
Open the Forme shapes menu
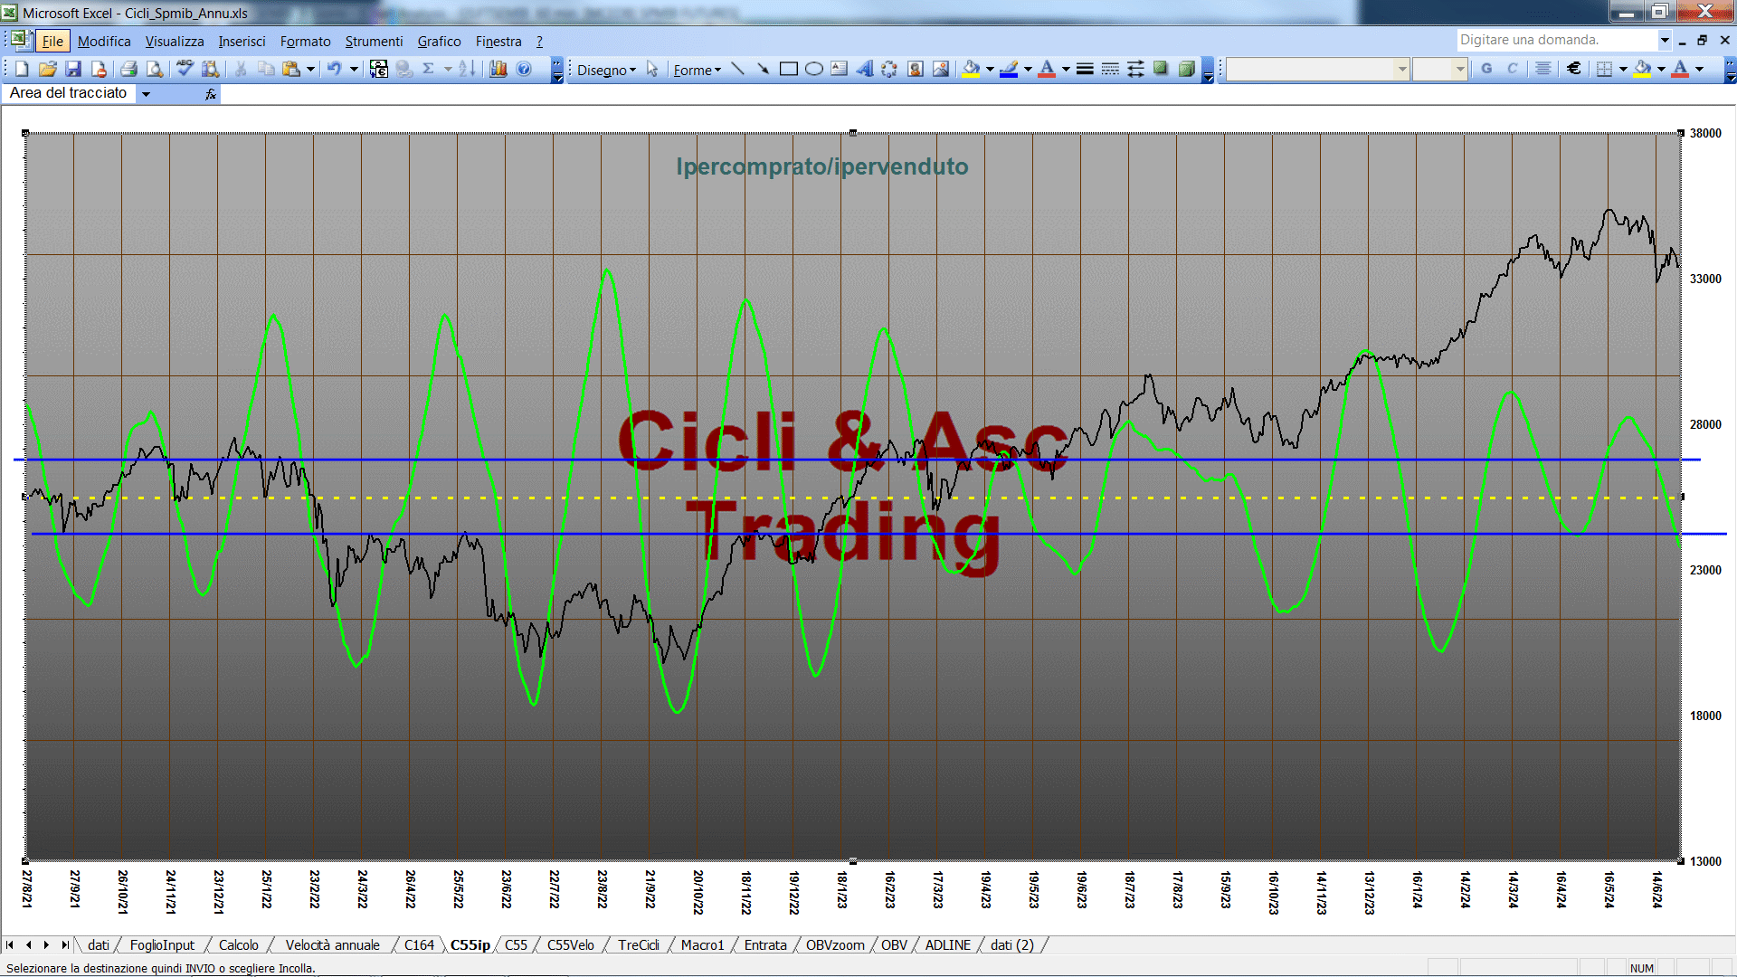[697, 70]
